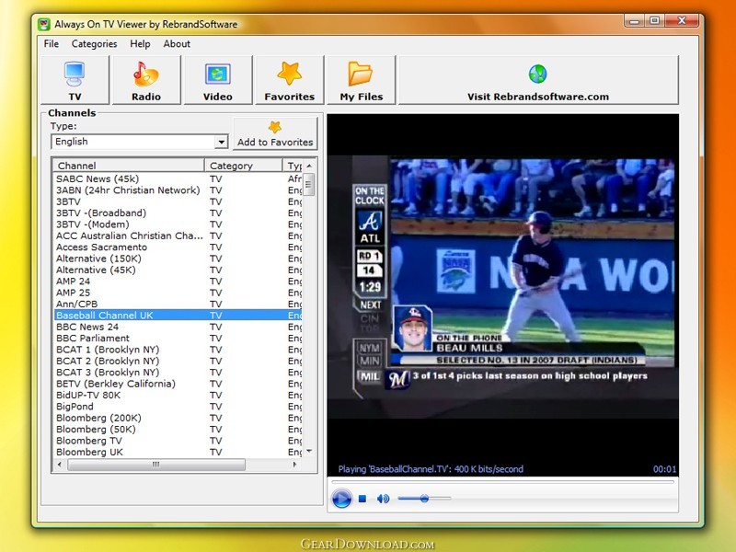
Task: Select 3BTV -(Modem) channel
Action: 178,224
